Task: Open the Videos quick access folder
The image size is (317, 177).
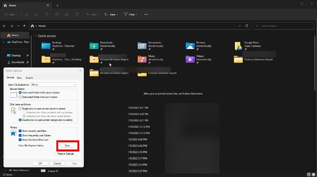Action: tap(190, 59)
